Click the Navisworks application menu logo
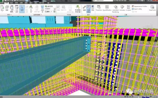 [1, 1]
